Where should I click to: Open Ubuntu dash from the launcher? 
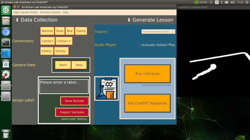pos(6,11)
